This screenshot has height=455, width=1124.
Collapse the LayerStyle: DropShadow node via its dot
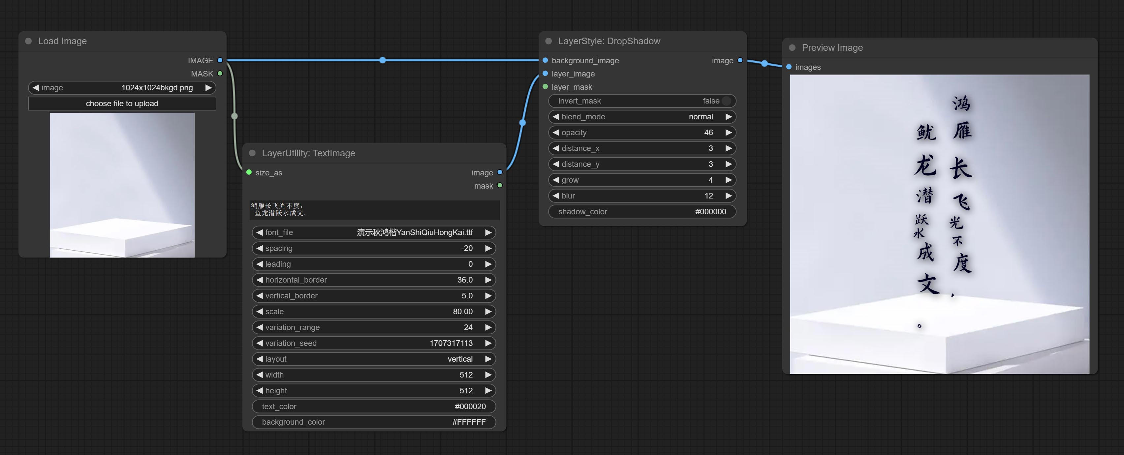[x=548, y=41]
